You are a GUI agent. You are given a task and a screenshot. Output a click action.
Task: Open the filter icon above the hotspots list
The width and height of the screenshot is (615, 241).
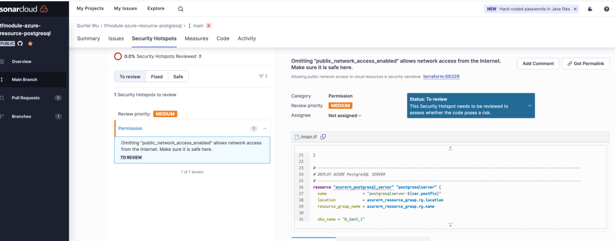click(x=262, y=76)
